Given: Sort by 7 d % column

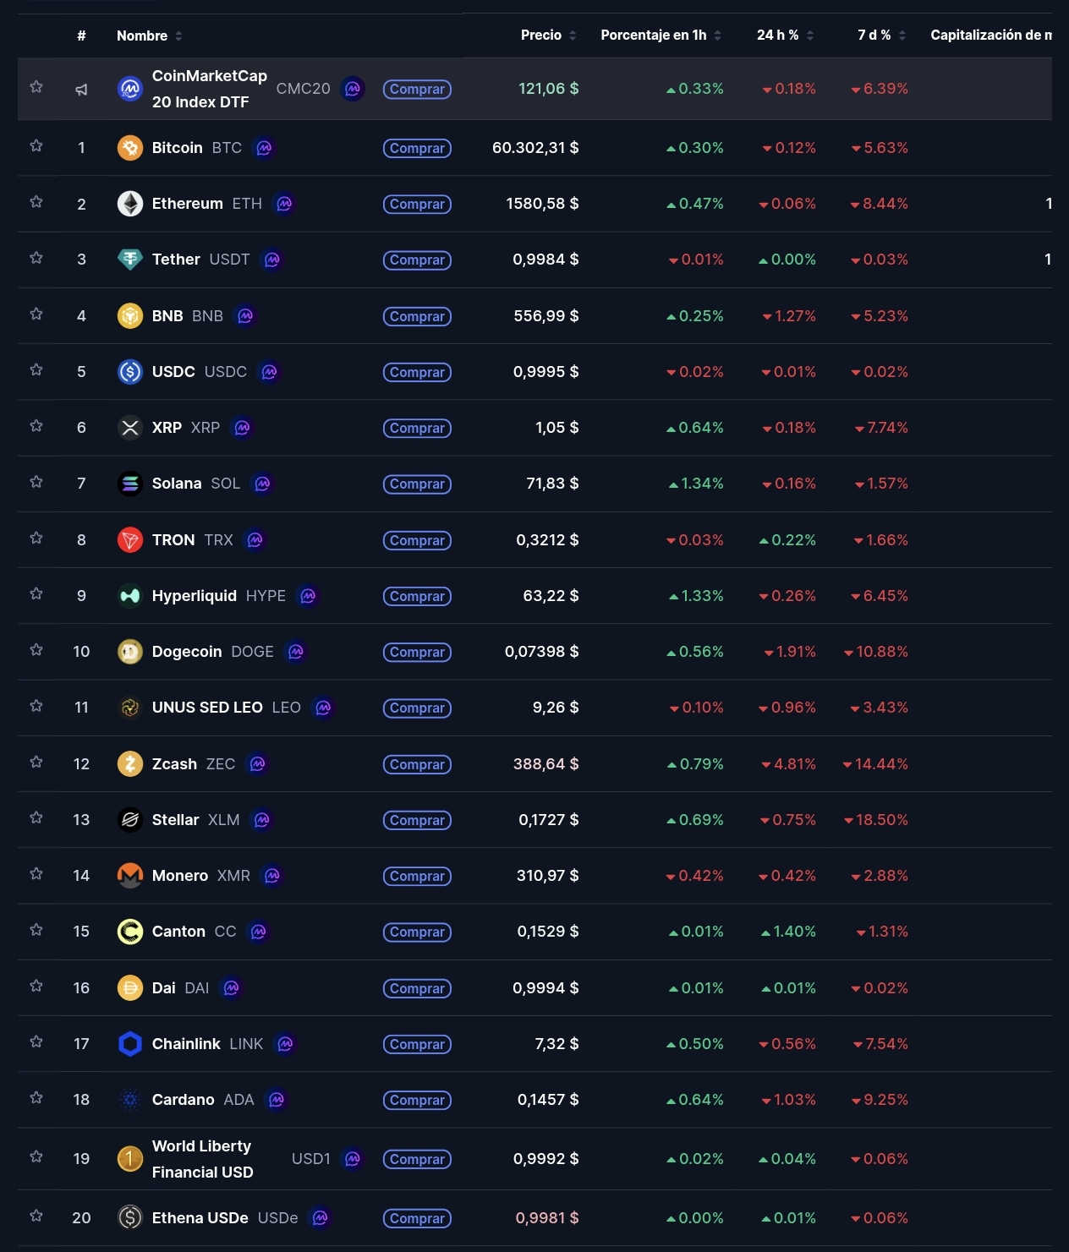Looking at the screenshot, I should 881,35.
